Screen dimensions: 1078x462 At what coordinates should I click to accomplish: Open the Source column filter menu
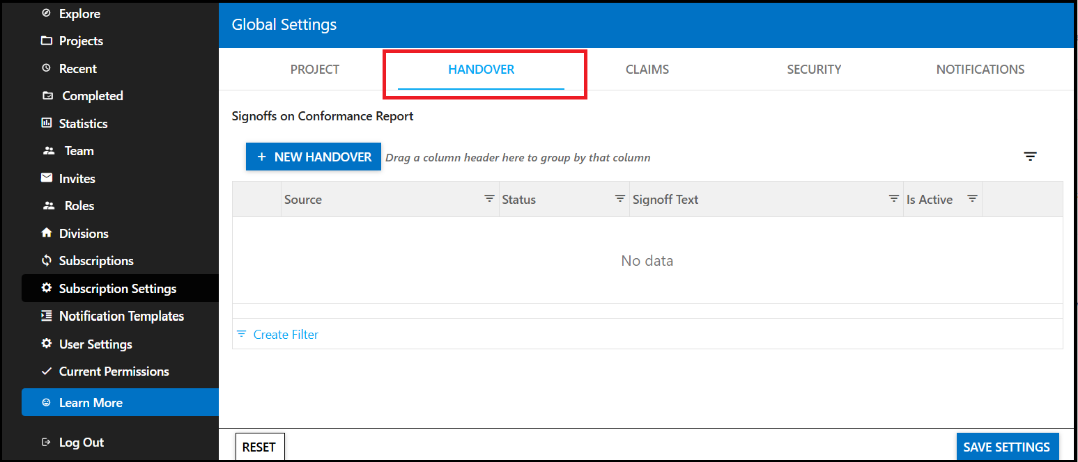(x=489, y=199)
